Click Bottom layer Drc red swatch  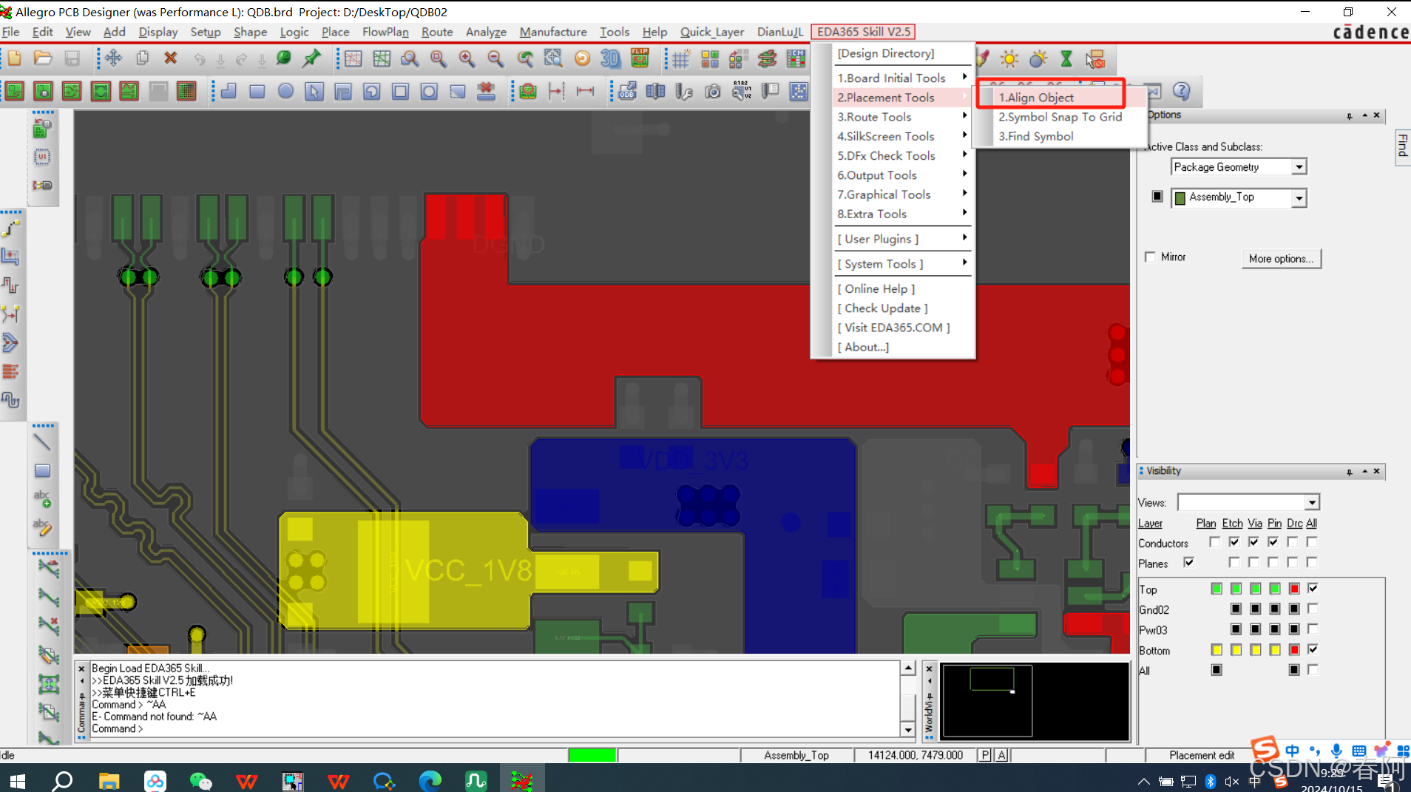point(1294,649)
